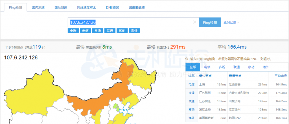Toggle the 全选 filter
The width and height of the screenshot is (289, 124).
click(x=73, y=31)
